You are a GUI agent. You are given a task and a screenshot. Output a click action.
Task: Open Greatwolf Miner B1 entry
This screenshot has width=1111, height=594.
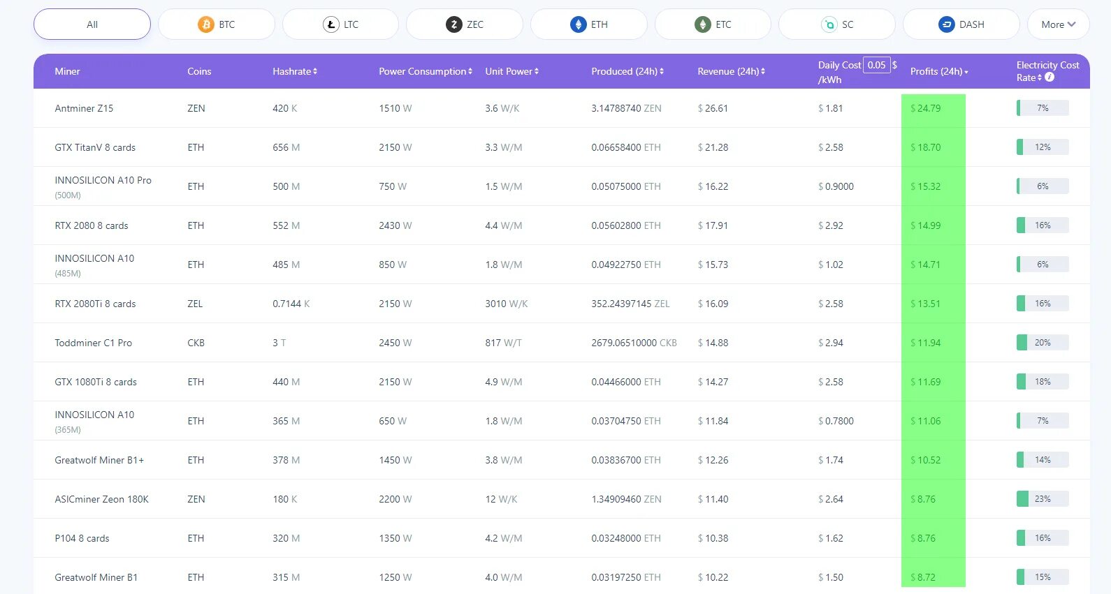point(96,577)
